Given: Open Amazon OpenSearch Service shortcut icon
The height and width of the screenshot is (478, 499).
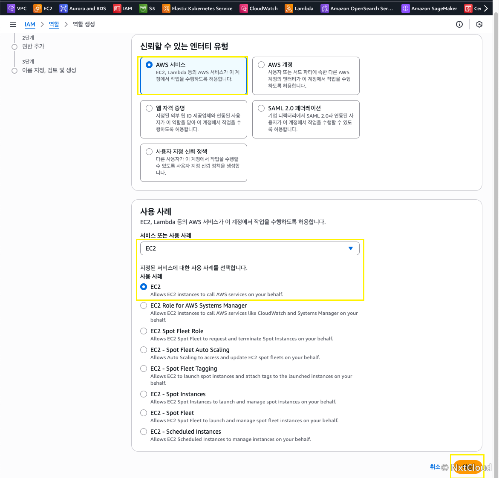Looking at the screenshot, I should tap(324, 8).
